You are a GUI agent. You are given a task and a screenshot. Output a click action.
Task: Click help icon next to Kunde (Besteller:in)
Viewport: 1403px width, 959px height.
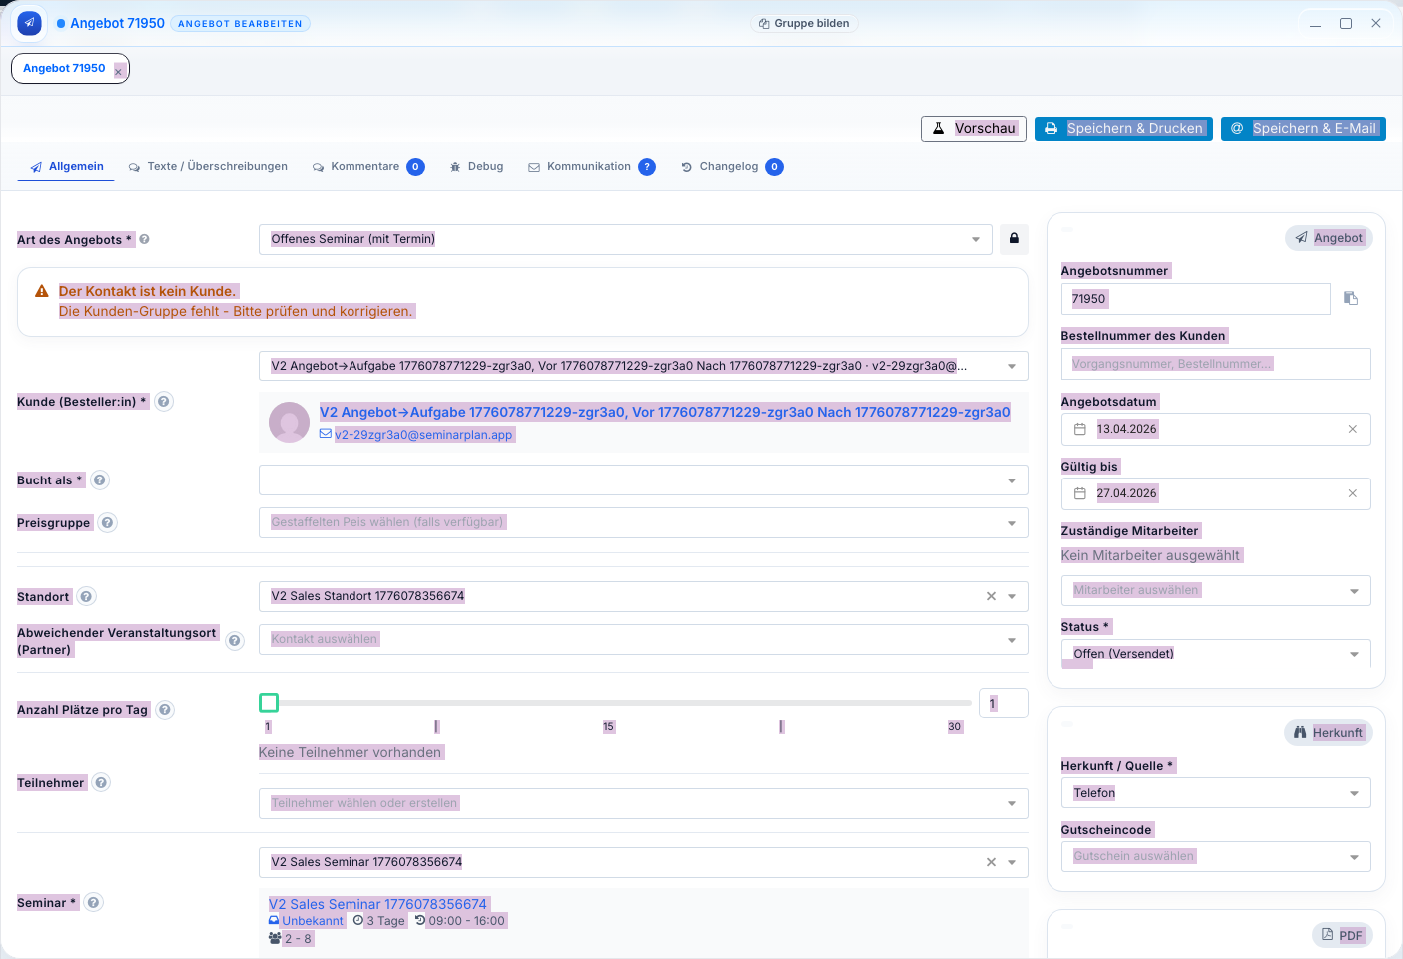tap(164, 401)
